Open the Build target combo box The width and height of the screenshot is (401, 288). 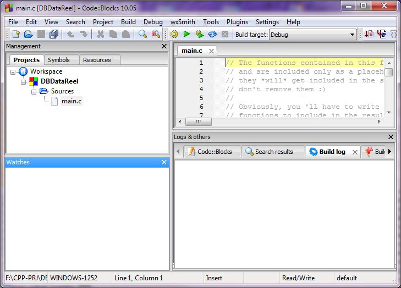tap(313, 35)
